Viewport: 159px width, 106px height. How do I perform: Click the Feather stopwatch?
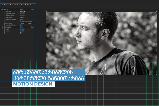pyautogui.click(x=5, y=31)
